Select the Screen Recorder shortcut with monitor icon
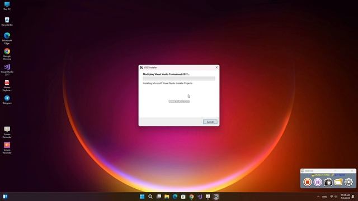This screenshot has width=358, height=201. pos(7,132)
